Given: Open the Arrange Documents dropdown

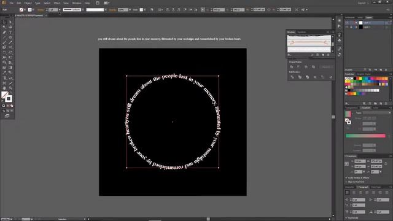Looking at the screenshot, I should point(106,3).
